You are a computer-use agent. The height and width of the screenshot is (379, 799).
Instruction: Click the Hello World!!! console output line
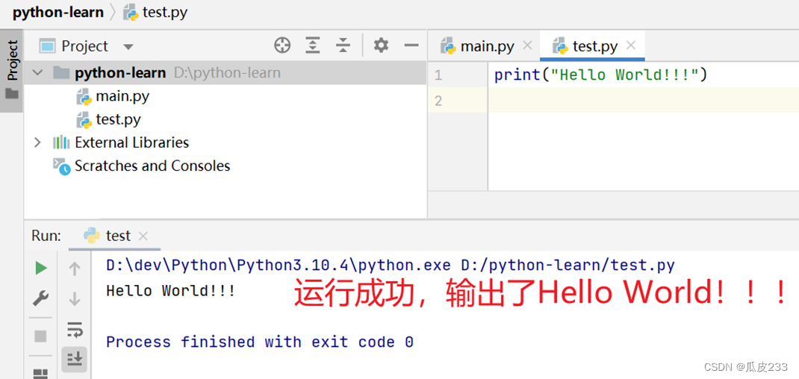click(171, 291)
